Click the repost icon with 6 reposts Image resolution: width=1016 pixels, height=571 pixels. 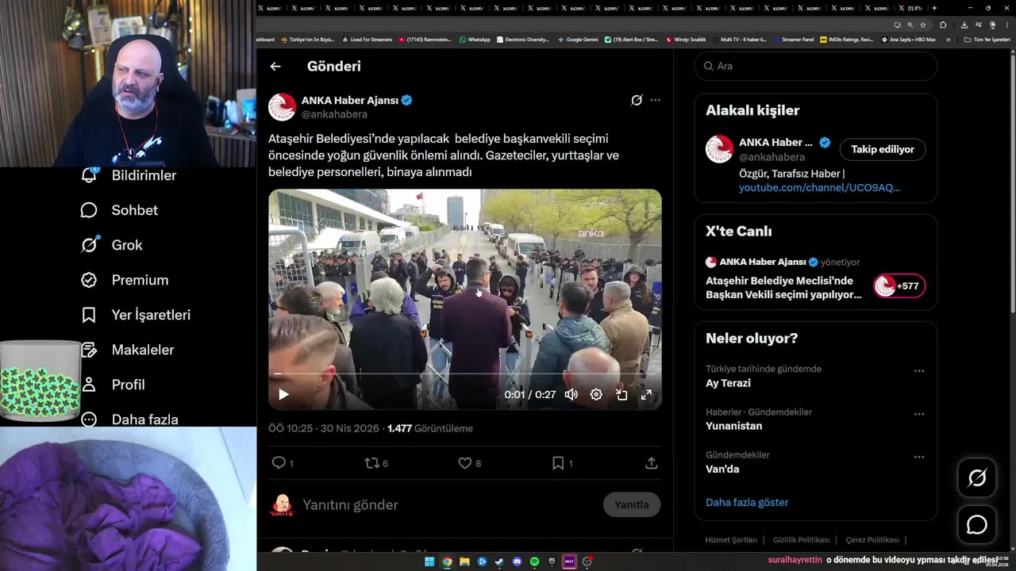coord(375,463)
